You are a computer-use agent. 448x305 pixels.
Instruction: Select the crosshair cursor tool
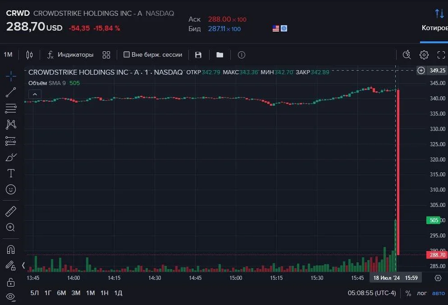click(x=11, y=76)
